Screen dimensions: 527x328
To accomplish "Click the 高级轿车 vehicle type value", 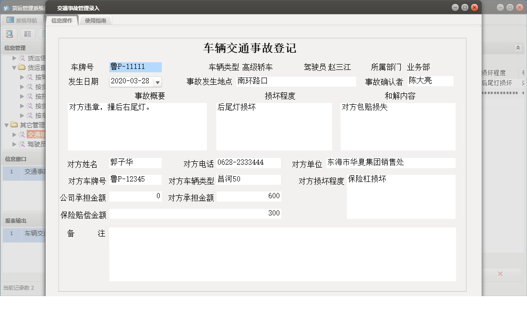I will (x=257, y=68).
